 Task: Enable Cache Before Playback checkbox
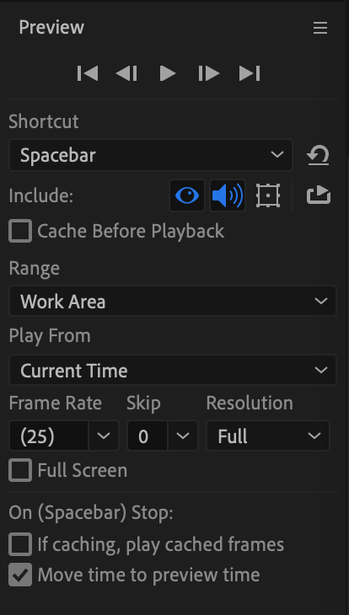pos(20,231)
